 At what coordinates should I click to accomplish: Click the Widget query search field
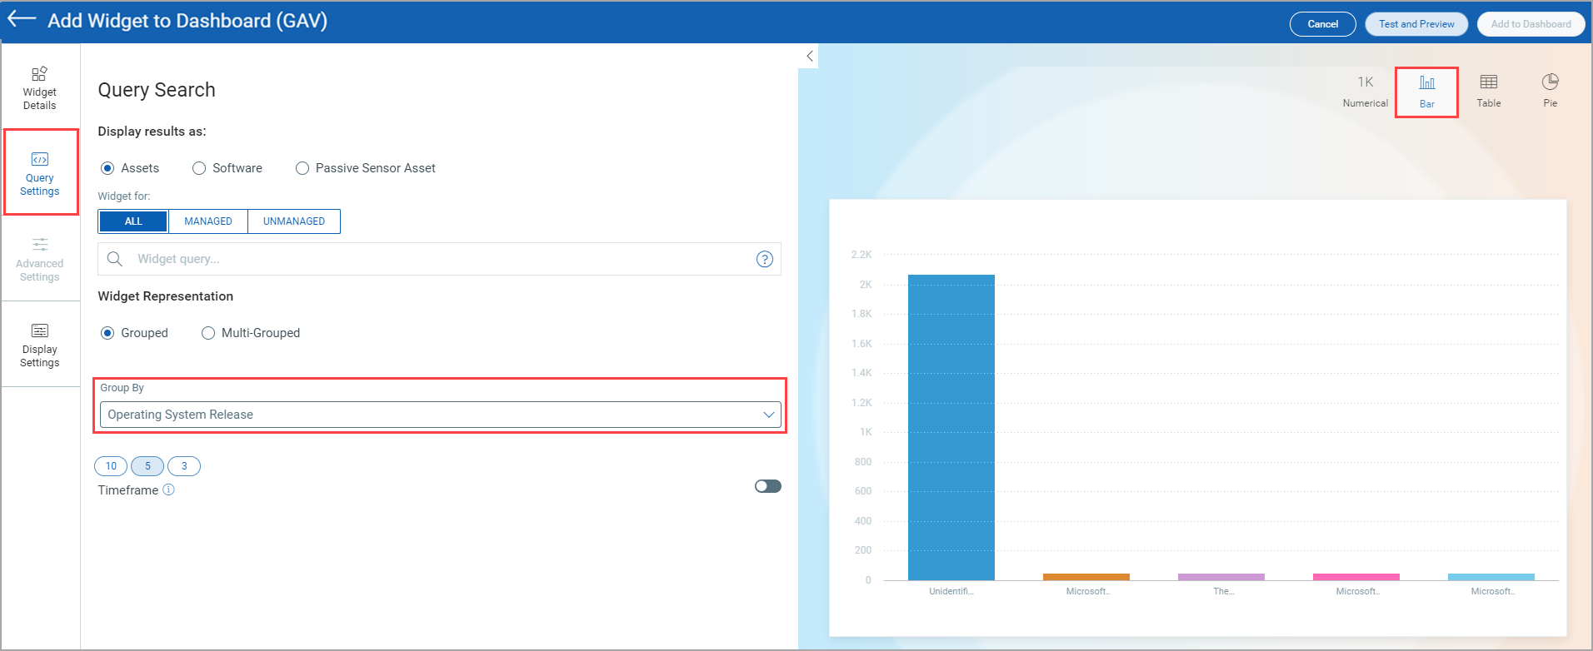(x=439, y=259)
